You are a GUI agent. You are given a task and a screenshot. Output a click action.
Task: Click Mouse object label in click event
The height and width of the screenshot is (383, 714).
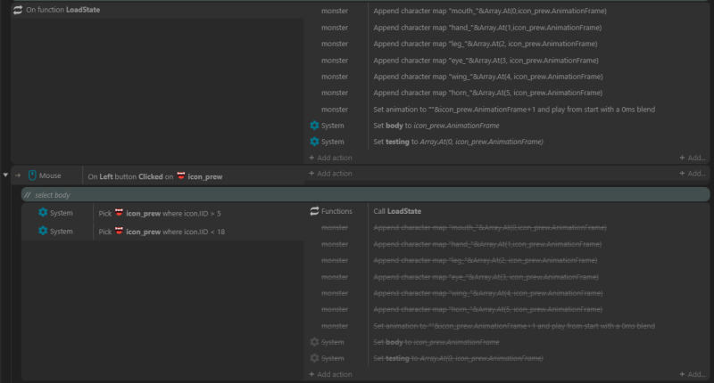[x=50, y=175]
